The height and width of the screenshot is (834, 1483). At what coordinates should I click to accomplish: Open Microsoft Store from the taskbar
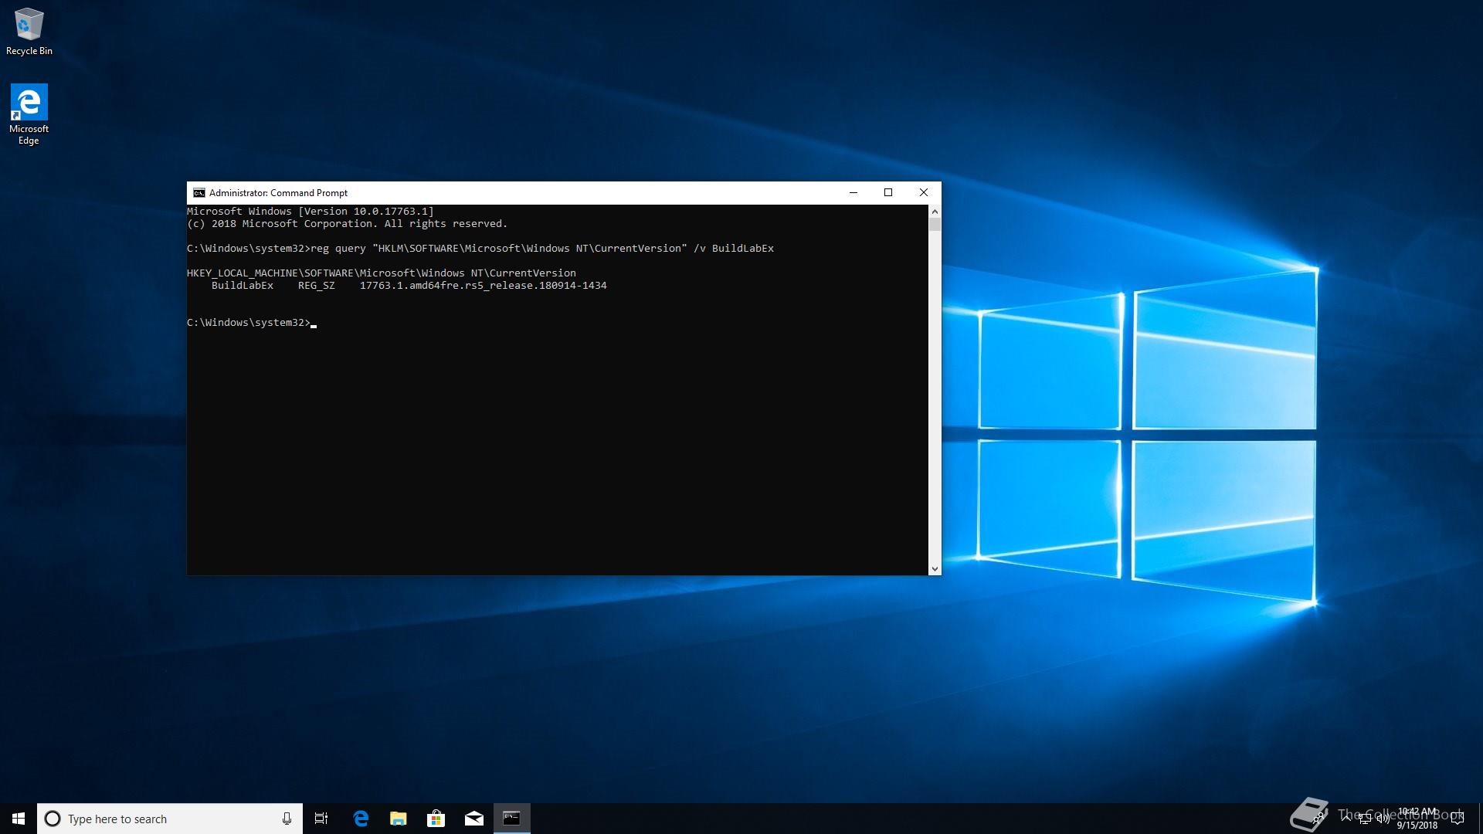coord(436,819)
